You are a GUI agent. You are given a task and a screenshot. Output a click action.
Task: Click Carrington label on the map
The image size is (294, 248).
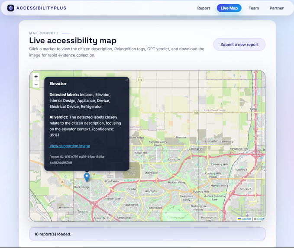tap(196, 148)
